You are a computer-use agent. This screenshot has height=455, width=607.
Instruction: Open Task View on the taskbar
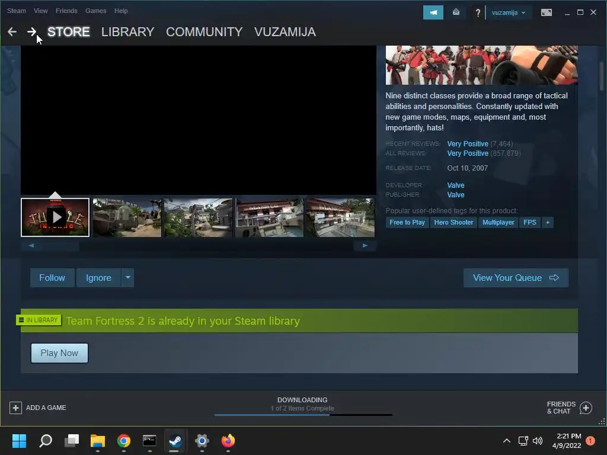(x=72, y=441)
